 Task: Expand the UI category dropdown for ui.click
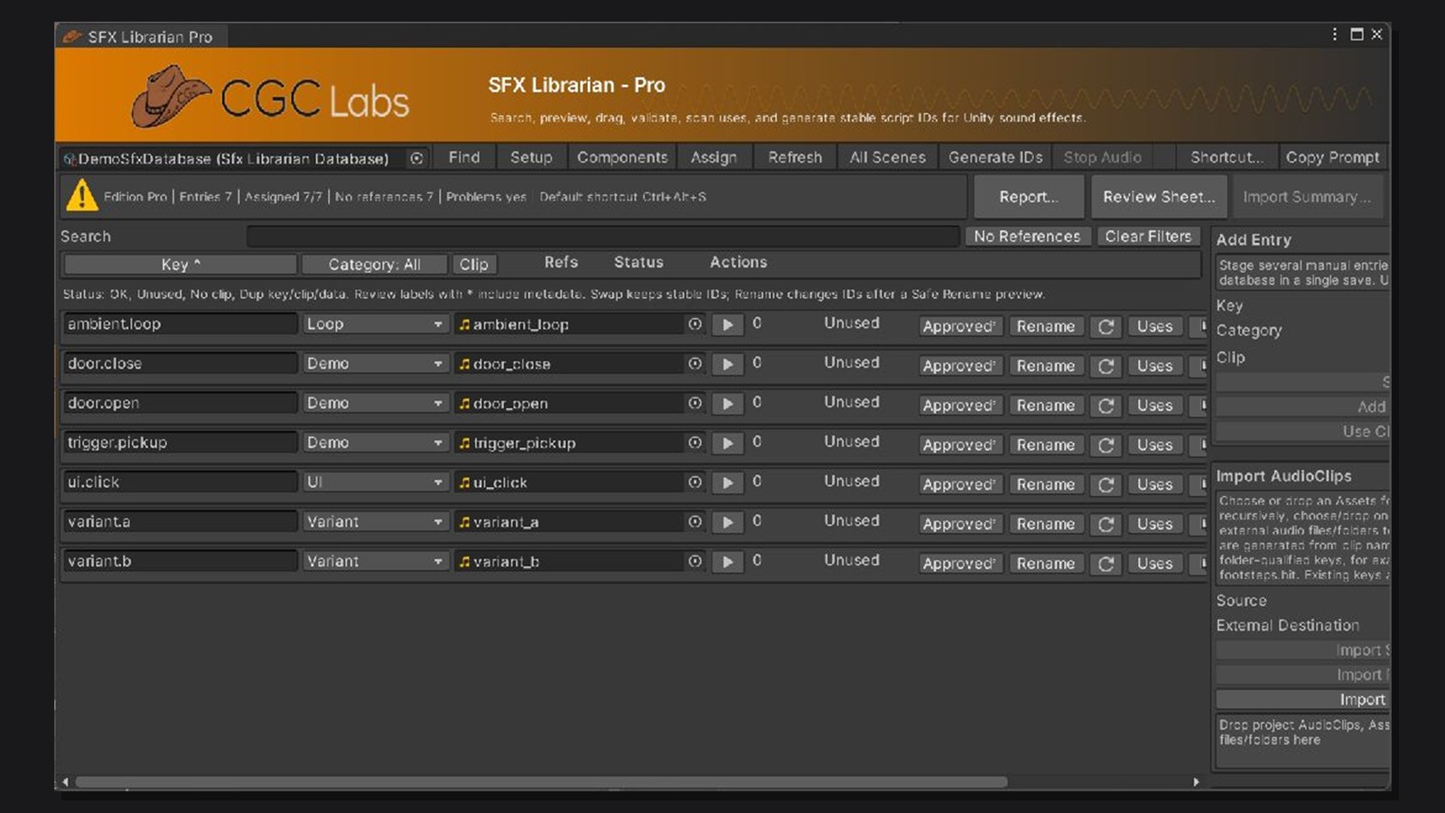click(375, 482)
